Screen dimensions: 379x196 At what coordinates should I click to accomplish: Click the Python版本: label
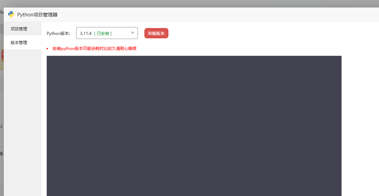pos(58,34)
